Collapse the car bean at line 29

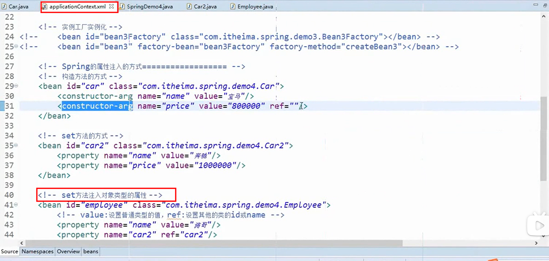pos(16,86)
